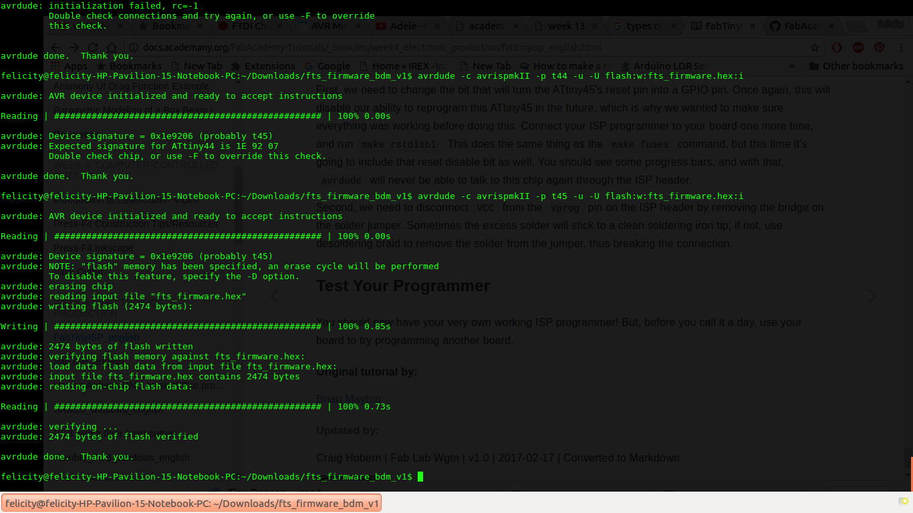
Task: Bookmark this page with the star icon
Action: 815,47
